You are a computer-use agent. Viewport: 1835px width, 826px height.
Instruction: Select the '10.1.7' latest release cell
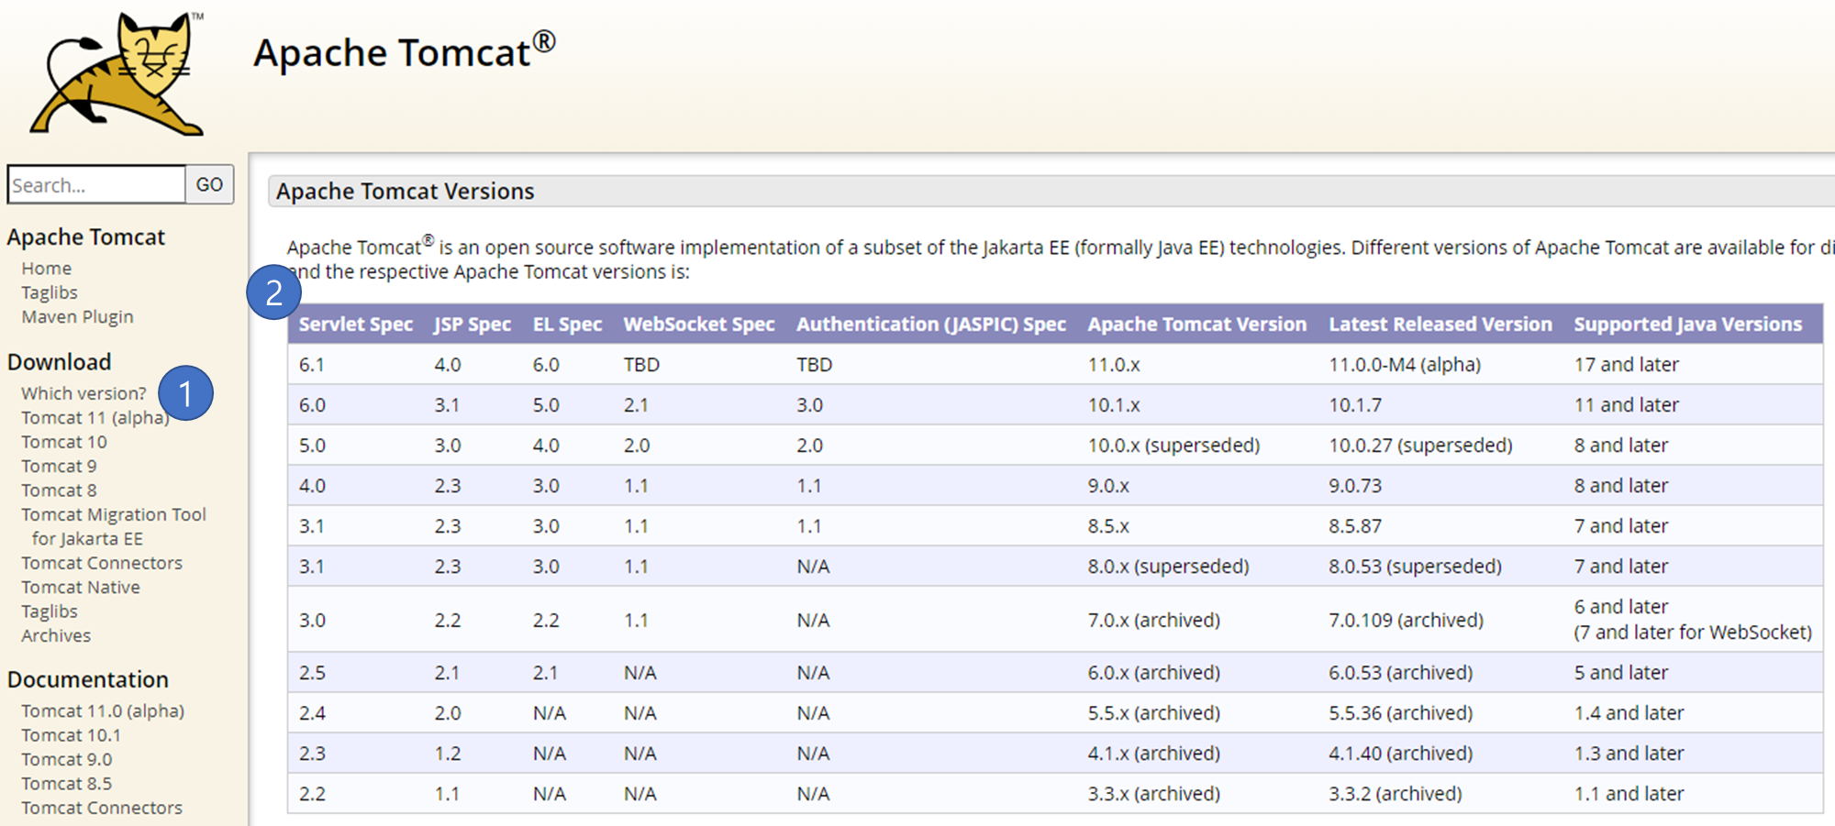point(1355,404)
